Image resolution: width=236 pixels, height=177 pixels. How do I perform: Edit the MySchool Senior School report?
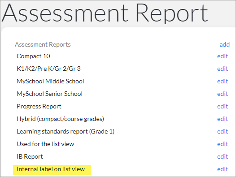pos(223,94)
